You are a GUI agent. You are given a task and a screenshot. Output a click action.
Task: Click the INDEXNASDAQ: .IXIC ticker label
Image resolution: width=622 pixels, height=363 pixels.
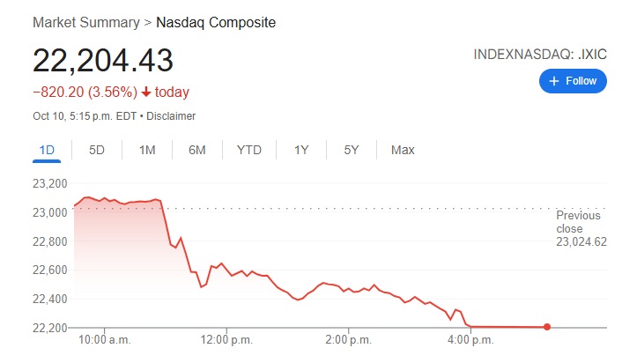[x=540, y=55]
